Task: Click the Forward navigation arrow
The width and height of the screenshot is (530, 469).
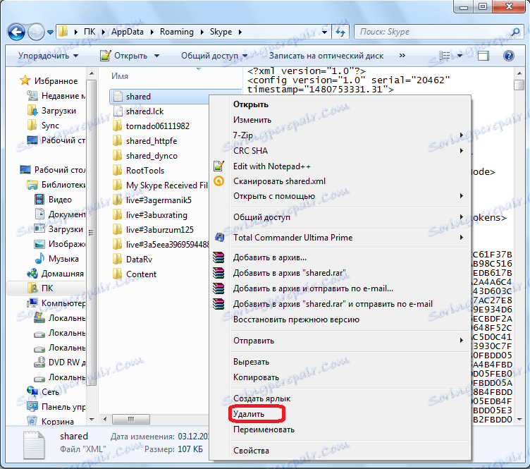Action: [x=36, y=32]
